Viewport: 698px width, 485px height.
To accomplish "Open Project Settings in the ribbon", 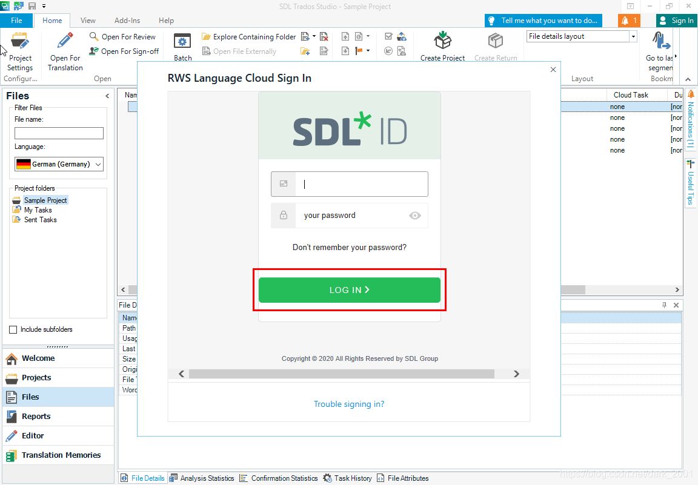I will [x=20, y=51].
